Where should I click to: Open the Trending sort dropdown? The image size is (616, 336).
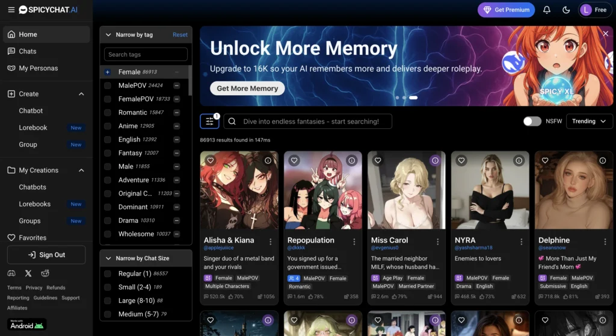[589, 121]
